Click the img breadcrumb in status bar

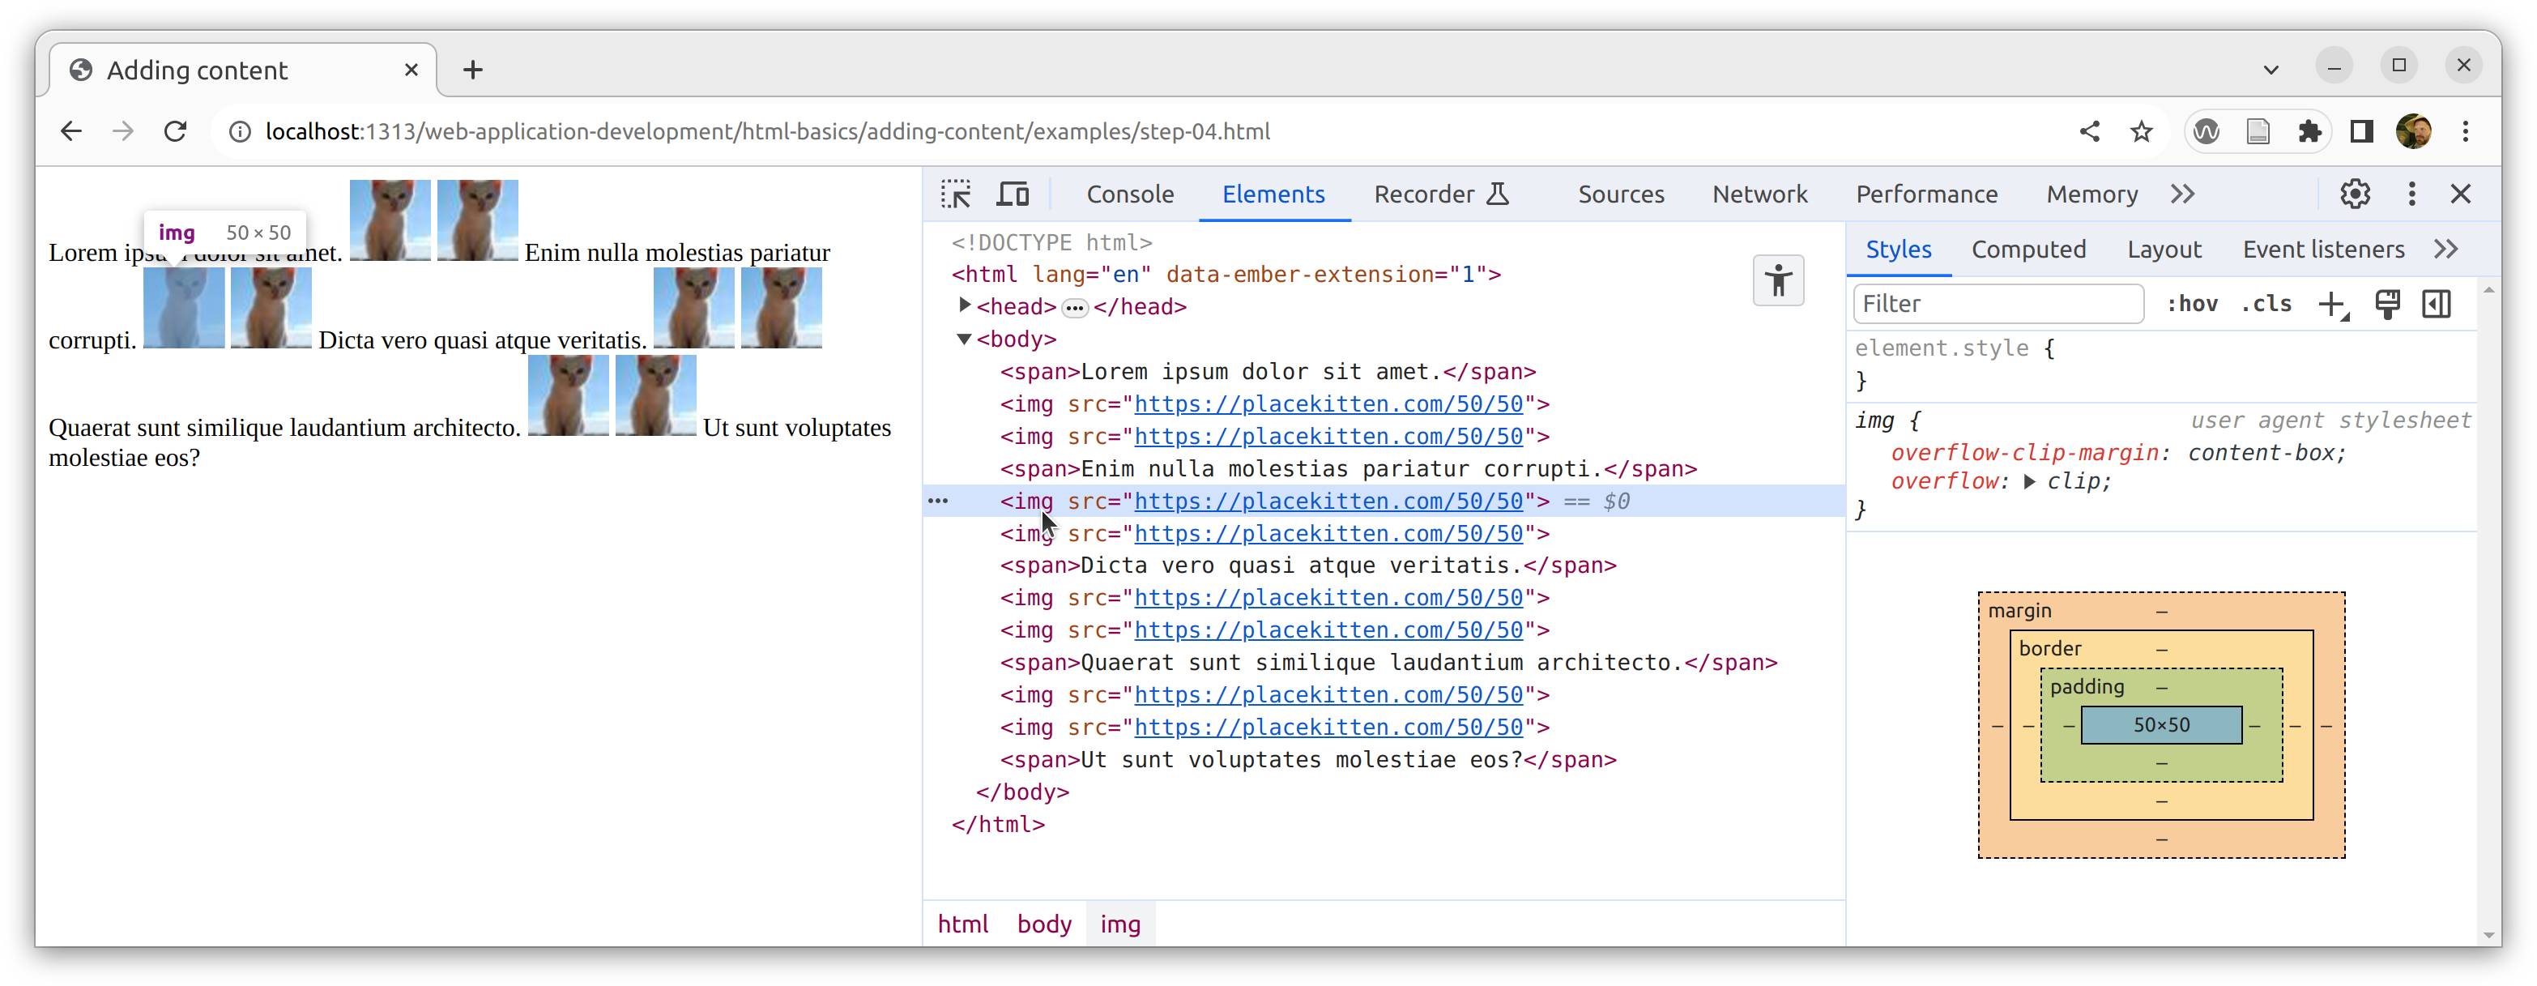(1121, 924)
